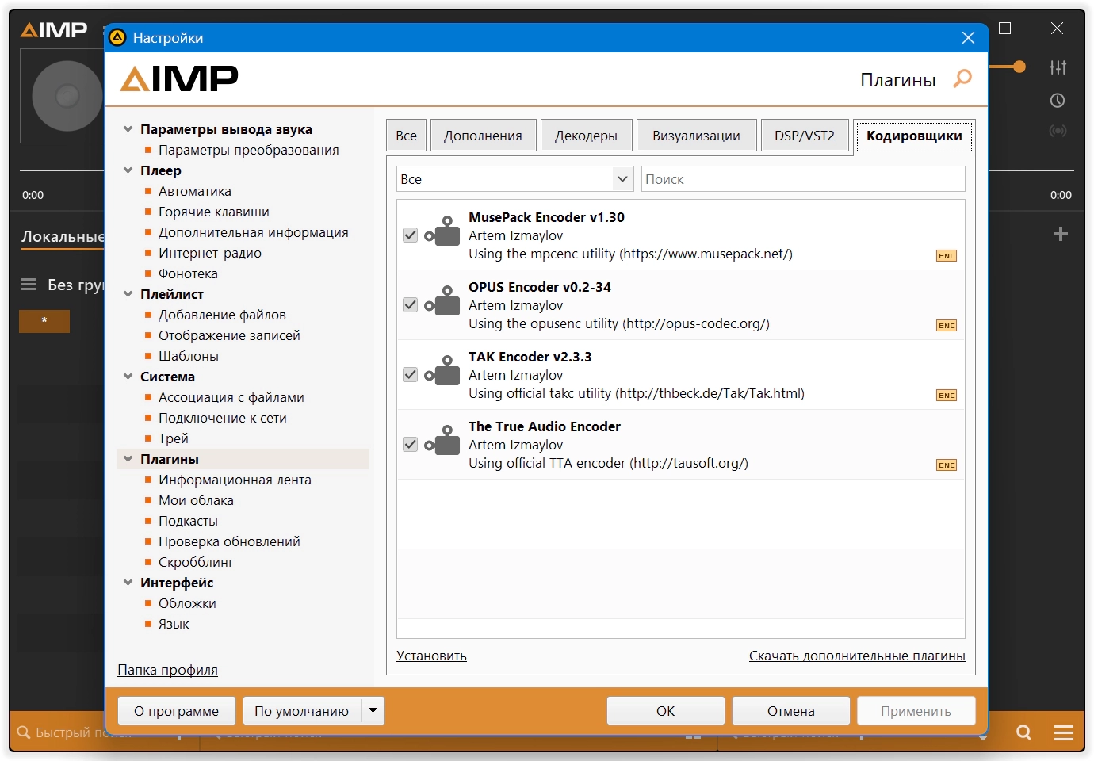Open Автоматика settings page

click(195, 191)
